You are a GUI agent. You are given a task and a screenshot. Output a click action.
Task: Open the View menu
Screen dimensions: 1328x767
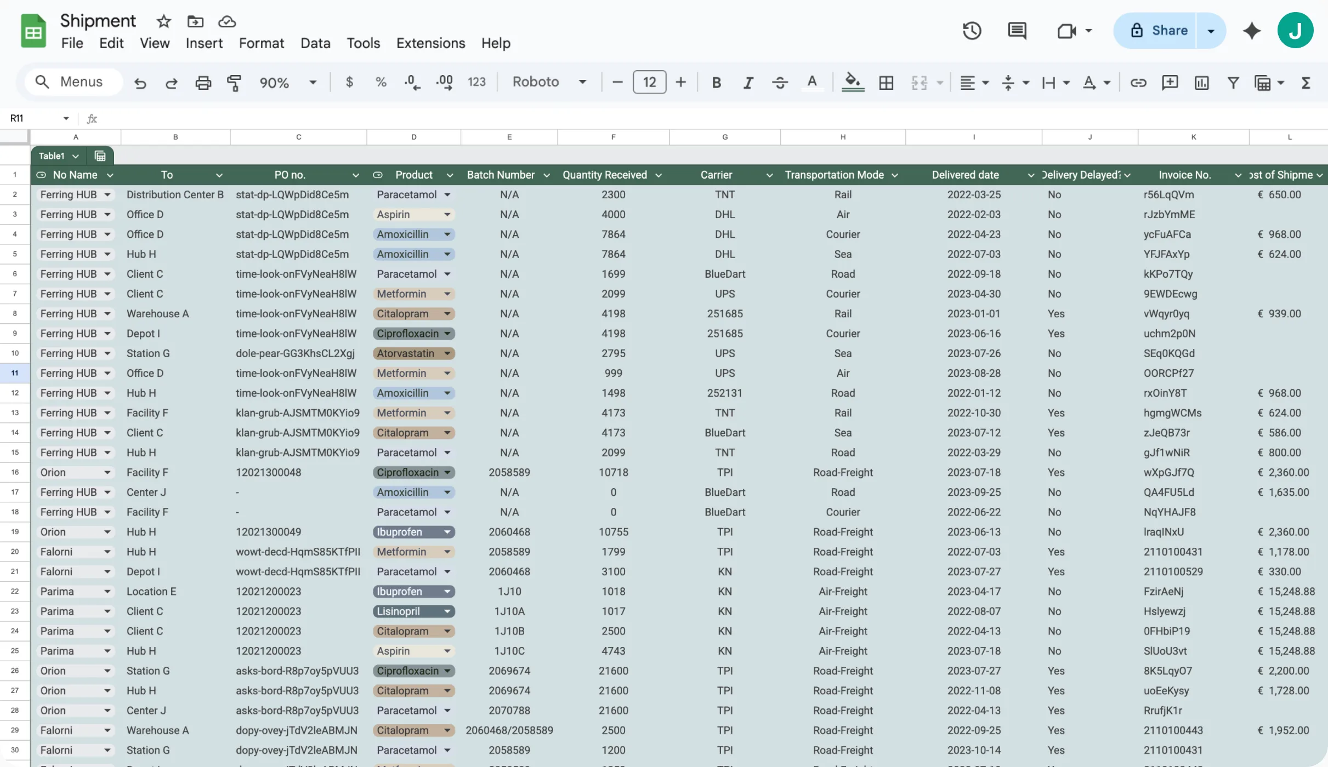155,43
